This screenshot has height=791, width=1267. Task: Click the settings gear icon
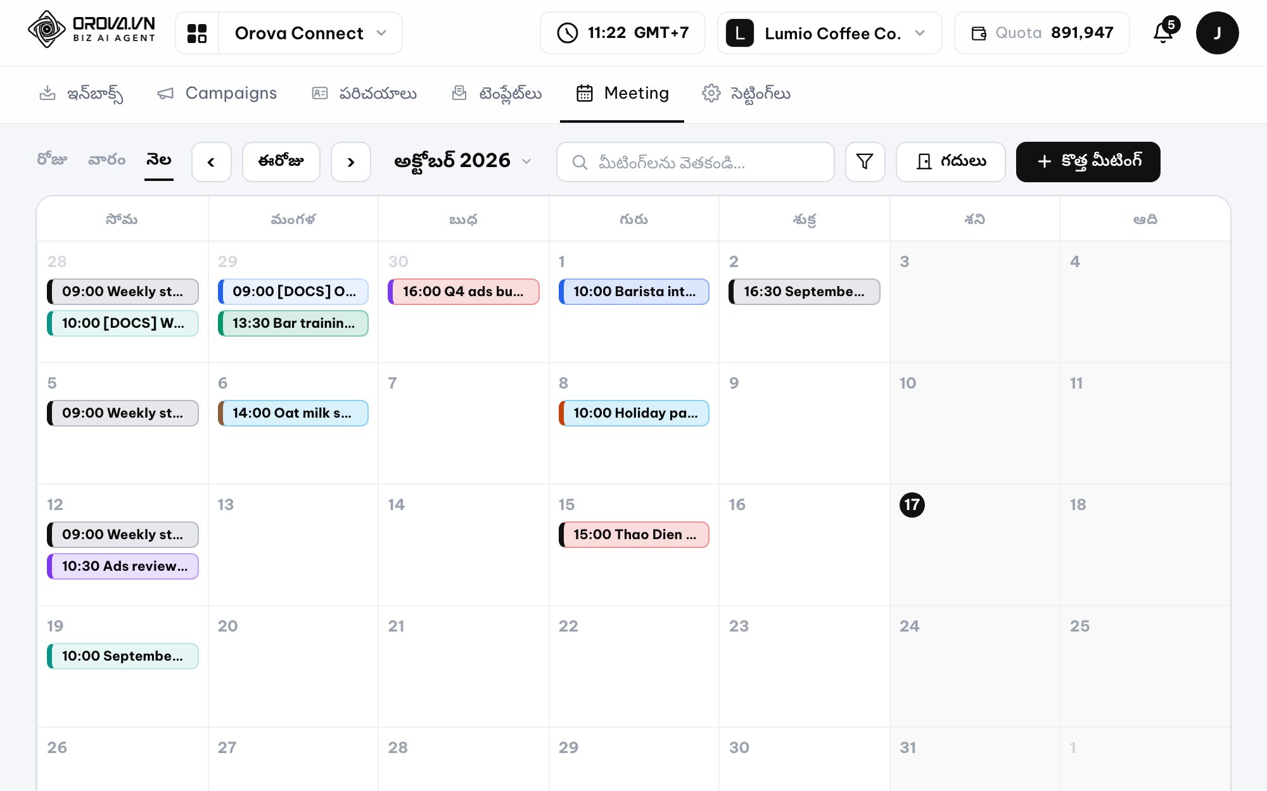[x=711, y=94]
